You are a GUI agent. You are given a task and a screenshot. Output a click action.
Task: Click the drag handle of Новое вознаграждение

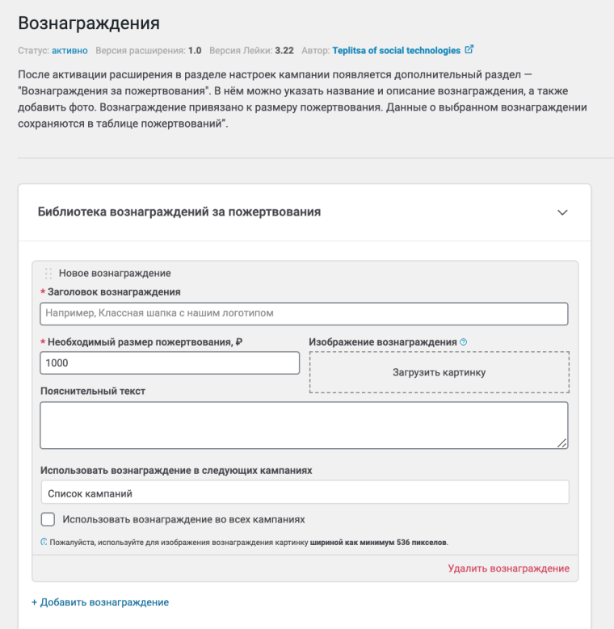tap(48, 274)
